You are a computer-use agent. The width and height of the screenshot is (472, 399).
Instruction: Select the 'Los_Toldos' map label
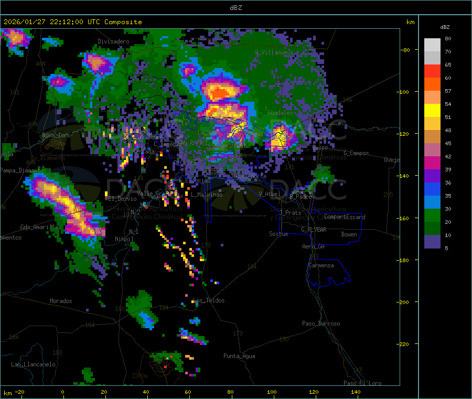(209, 300)
